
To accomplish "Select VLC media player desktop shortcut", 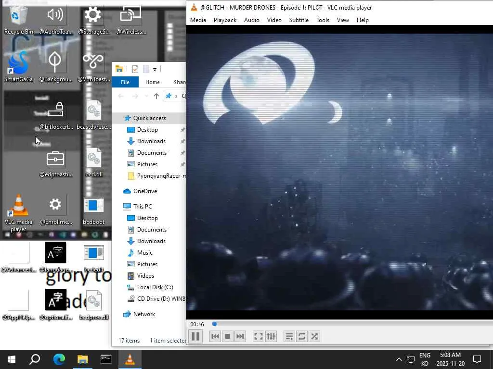I will pyautogui.click(x=19, y=213).
